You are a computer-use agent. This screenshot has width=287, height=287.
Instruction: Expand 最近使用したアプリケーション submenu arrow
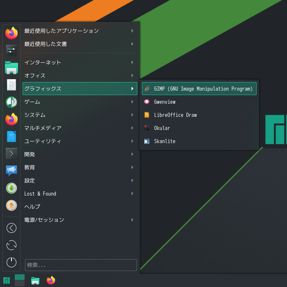click(132, 31)
